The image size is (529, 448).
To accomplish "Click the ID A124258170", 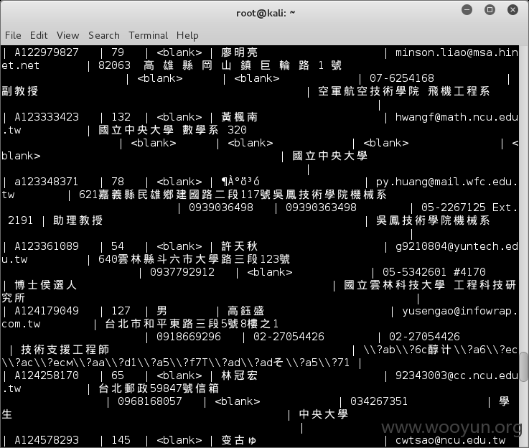I will click(x=47, y=375).
